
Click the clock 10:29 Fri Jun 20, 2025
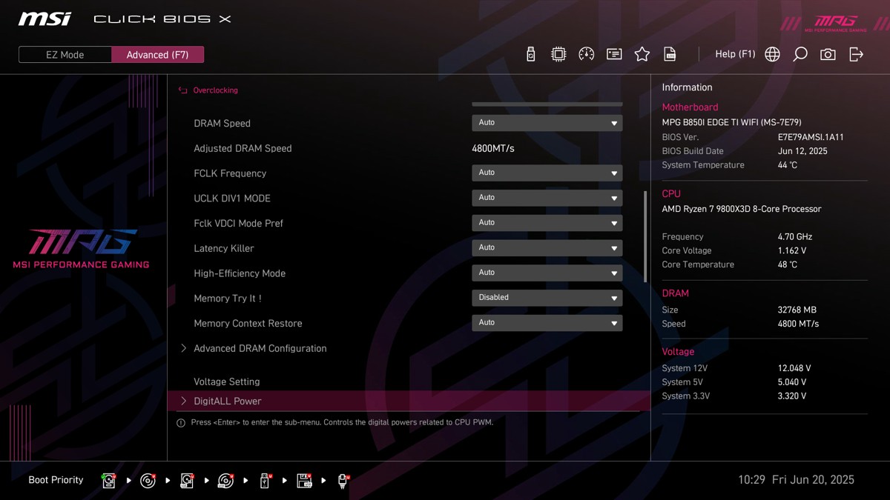click(x=796, y=480)
